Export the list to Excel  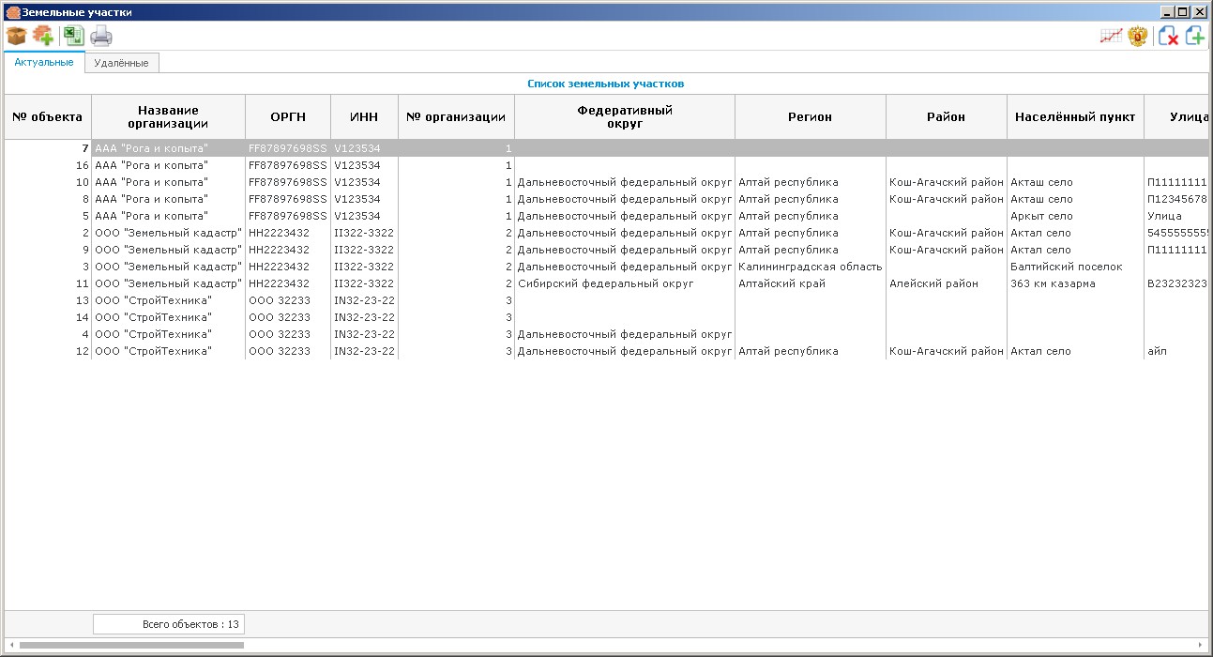(73, 37)
